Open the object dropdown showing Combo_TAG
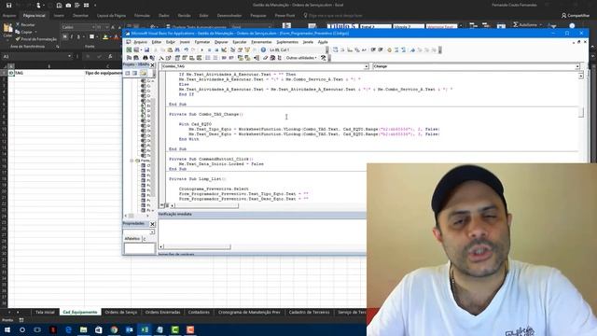The image size is (597, 336). [x=367, y=66]
